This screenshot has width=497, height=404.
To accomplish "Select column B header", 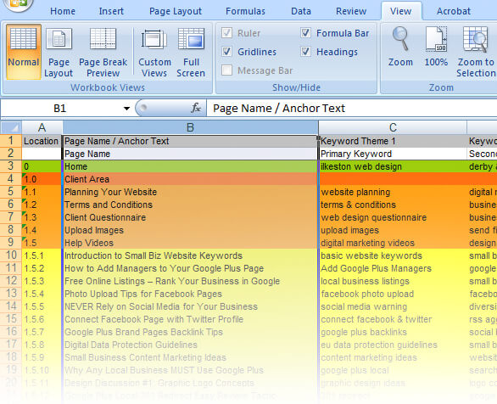I will (190, 127).
